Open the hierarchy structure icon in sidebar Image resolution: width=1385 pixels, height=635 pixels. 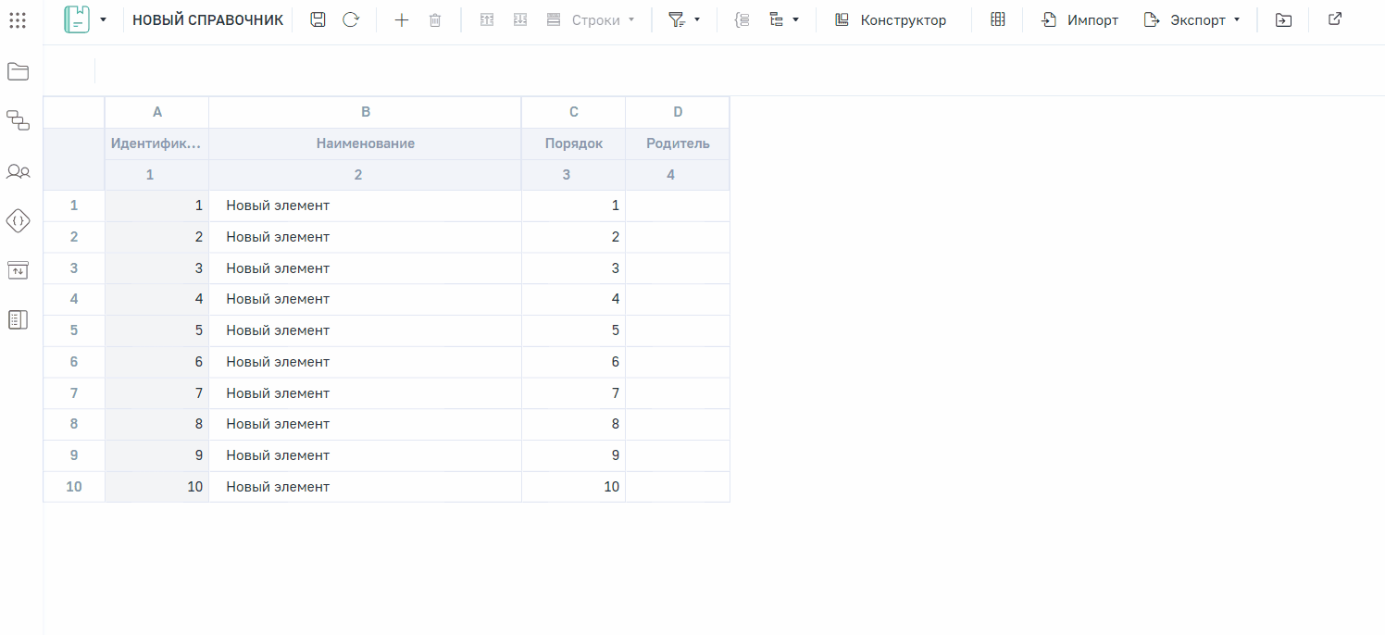(x=19, y=120)
